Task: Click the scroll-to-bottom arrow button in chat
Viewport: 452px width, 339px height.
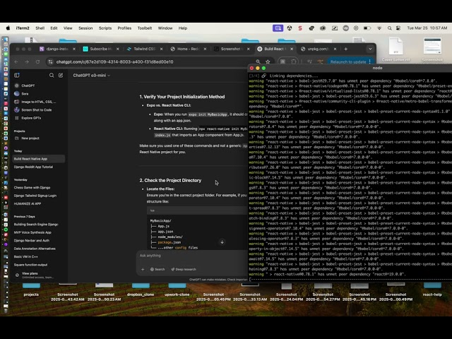Action: coord(222,242)
